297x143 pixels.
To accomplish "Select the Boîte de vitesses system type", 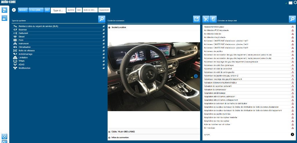I will pos(58,51).
